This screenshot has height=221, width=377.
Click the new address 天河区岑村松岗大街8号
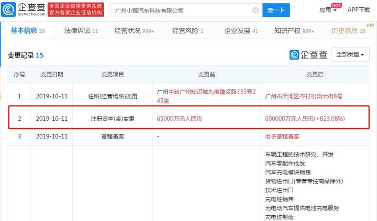tap(304, 97)
